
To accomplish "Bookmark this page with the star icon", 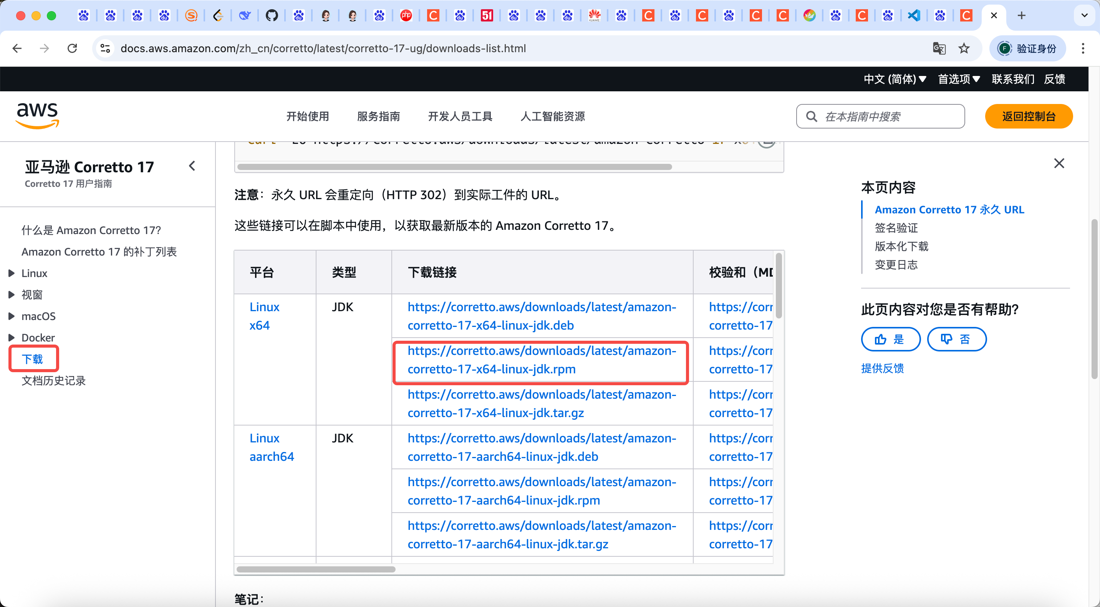I will coord(964,48).
